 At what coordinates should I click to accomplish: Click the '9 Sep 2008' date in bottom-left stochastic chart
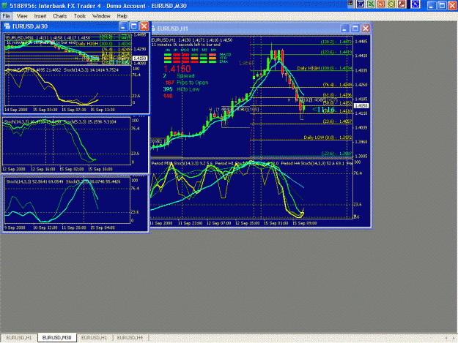(x=15, y=227)
